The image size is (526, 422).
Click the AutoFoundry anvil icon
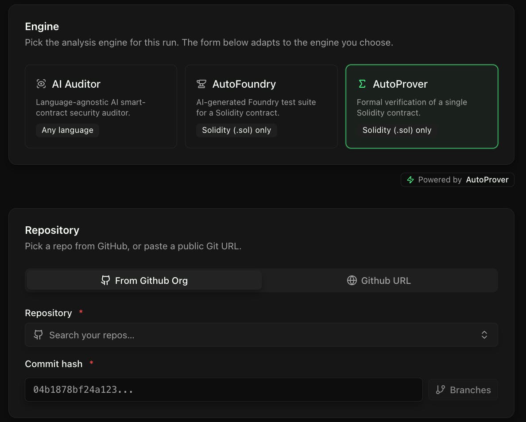coord(201,84)
